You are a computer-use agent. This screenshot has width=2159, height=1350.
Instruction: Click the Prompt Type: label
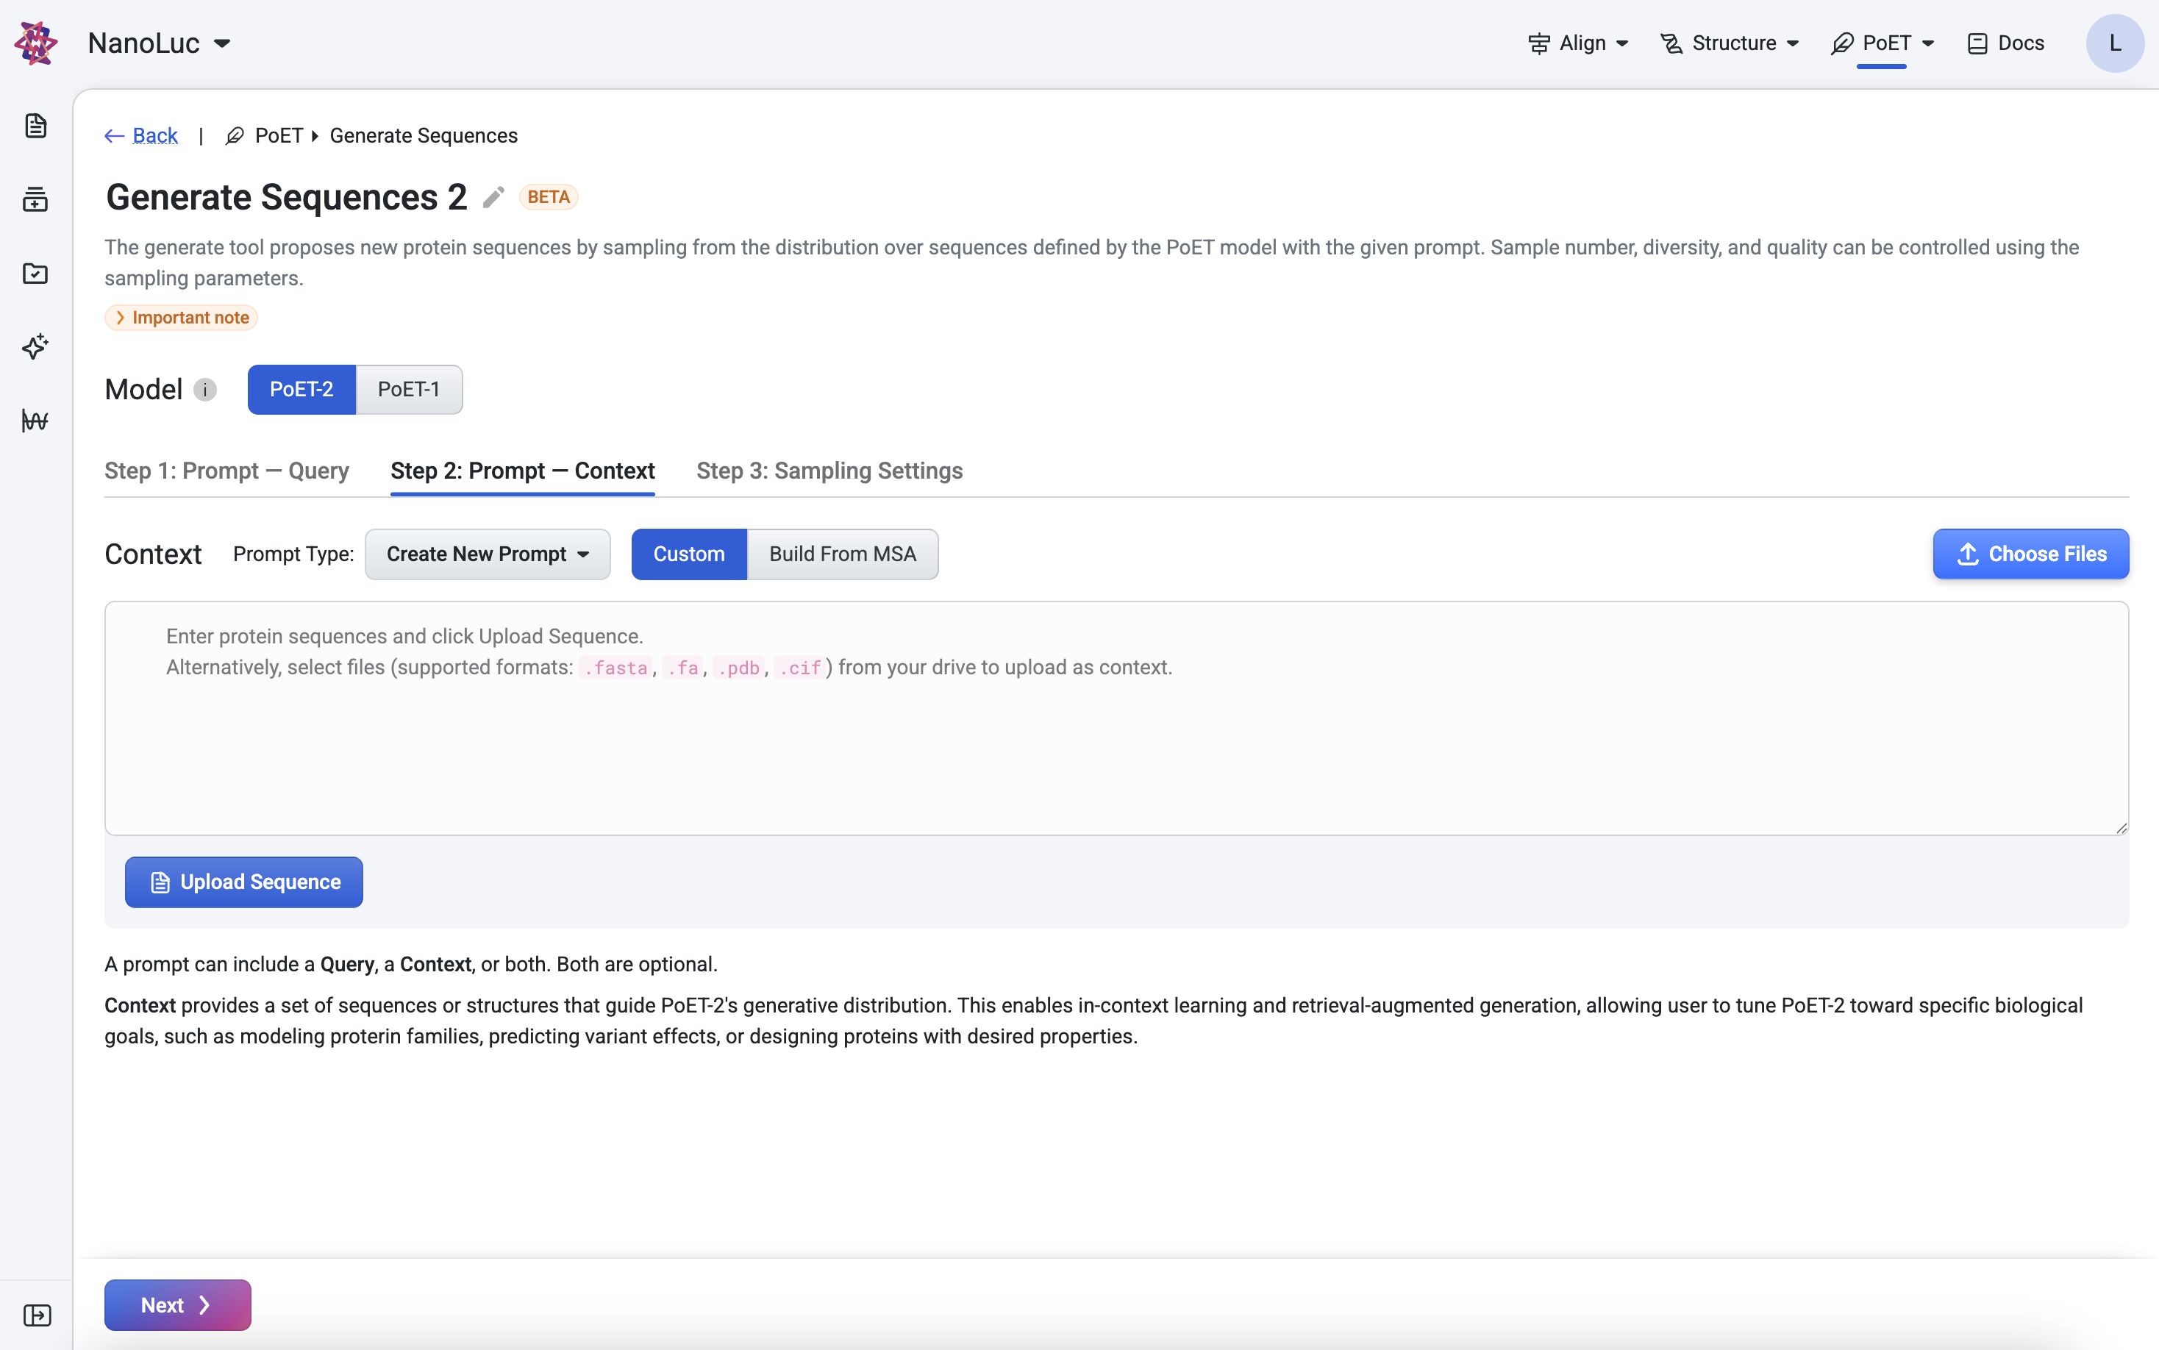(x=293, y=554)
